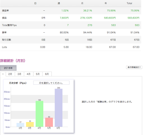
Task: Click the 278 monthly Pips value
Action: (x=90, y=25)
